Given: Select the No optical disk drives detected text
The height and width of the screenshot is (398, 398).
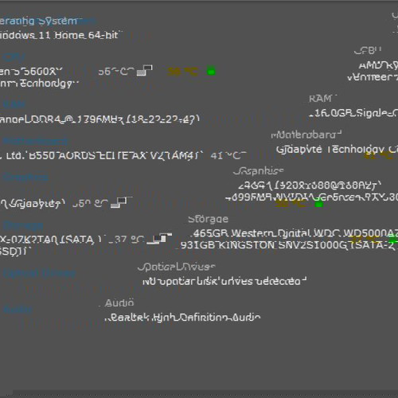Looking at the screenshot, I should click(x=224, y=281).
